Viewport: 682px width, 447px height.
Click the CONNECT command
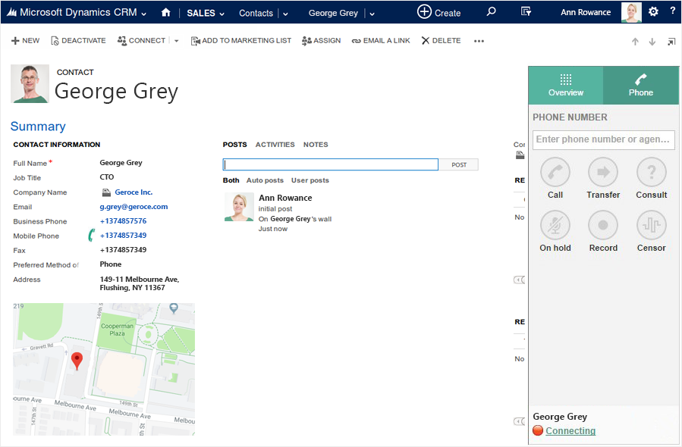141,40
